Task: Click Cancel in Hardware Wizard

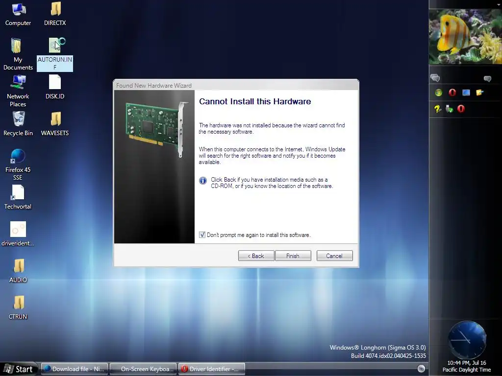Action: (x=334, y=256)
